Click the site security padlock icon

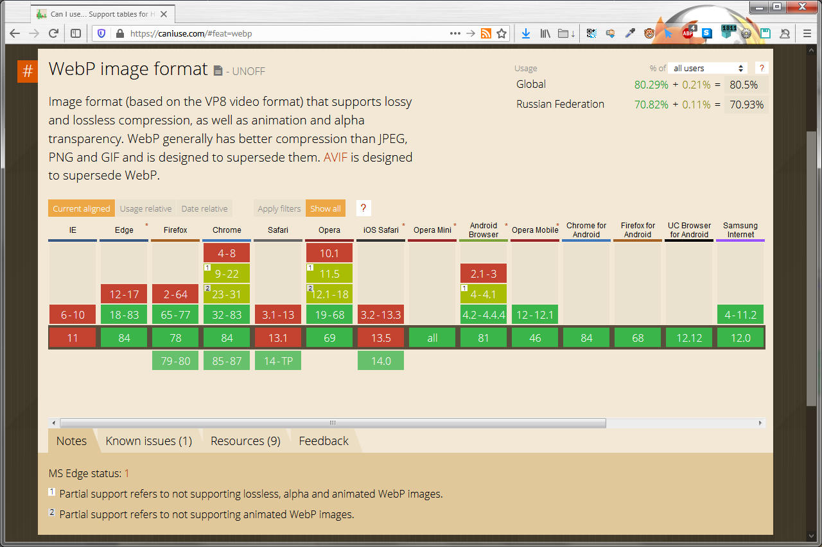pos(119,33)
